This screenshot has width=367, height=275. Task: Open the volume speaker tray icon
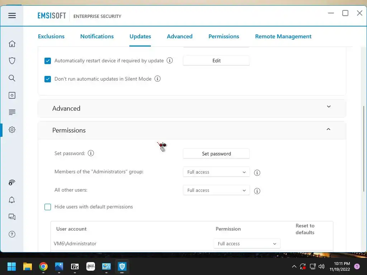(x=321, y=266)
